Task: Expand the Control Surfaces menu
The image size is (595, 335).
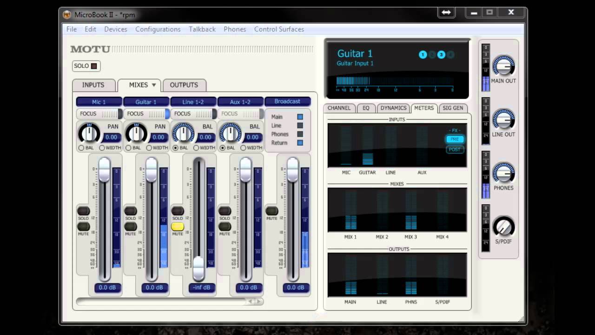Action: tap(279, 29)
